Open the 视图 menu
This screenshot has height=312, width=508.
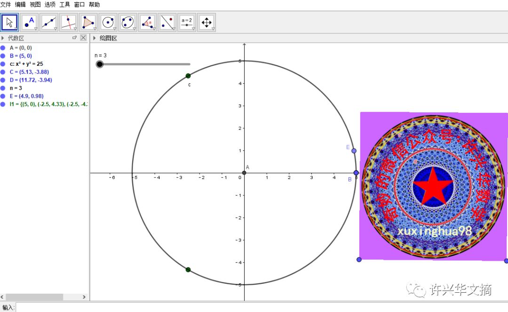(35, 5)
